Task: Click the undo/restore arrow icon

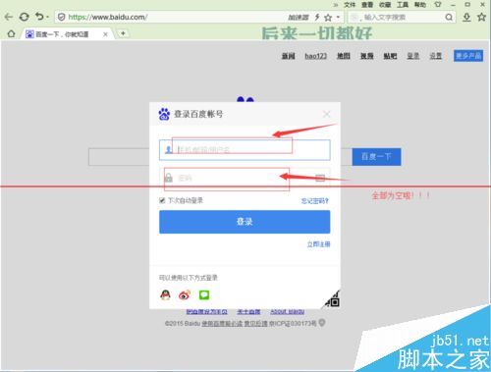Action: [x=39, y=17]
